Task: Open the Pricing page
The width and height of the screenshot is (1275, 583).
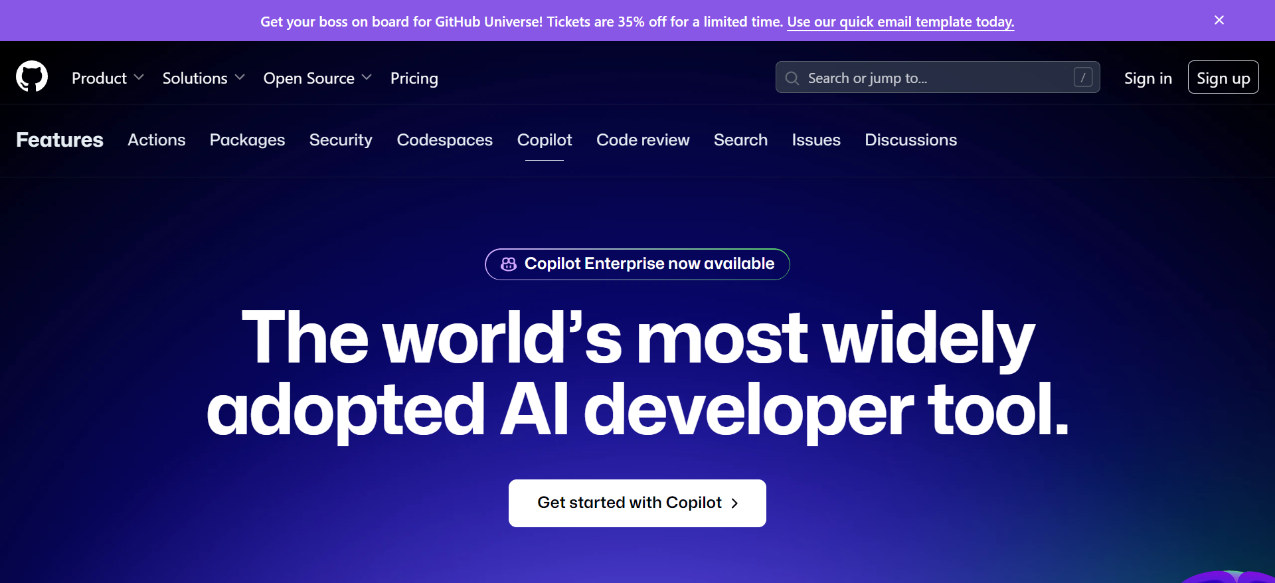Action: coord(414,78)
